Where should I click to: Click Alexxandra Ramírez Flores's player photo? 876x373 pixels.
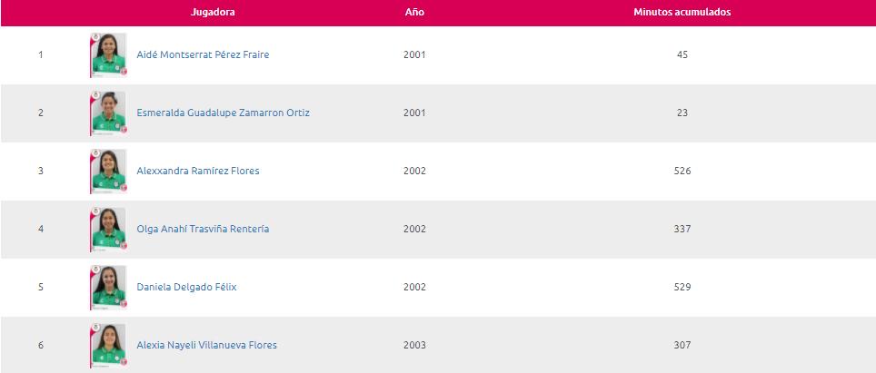click(x=108, y=172)
